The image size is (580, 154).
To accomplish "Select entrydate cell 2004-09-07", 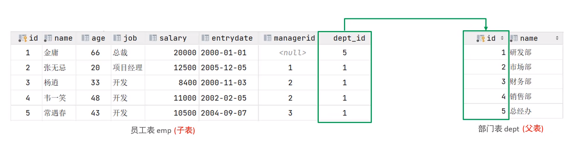I will [229, 113].
